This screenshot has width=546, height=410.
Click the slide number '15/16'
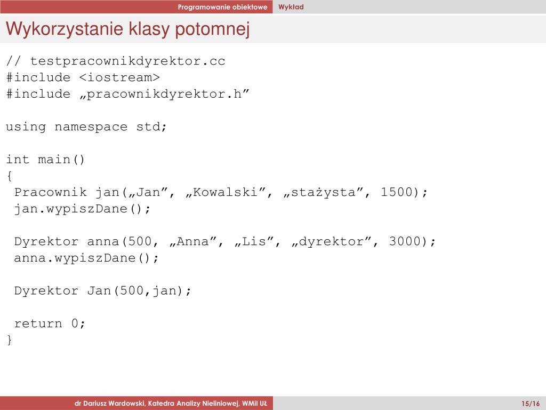point(531,404)
